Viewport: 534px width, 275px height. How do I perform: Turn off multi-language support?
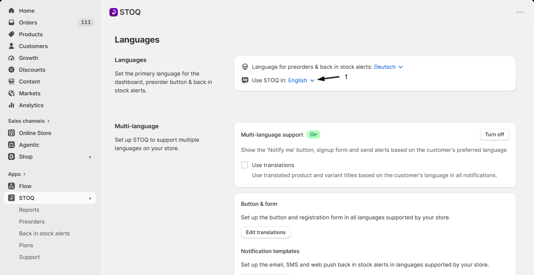pyautogui.click(x=494, y=135)
